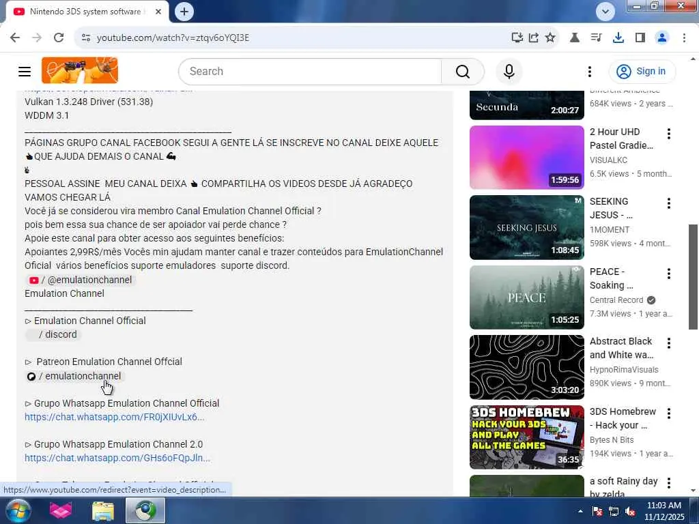Image resolution: width=699 pixels, height=524 pixels.
Task: Open the Chrome profile avatar
Action: 662,38
